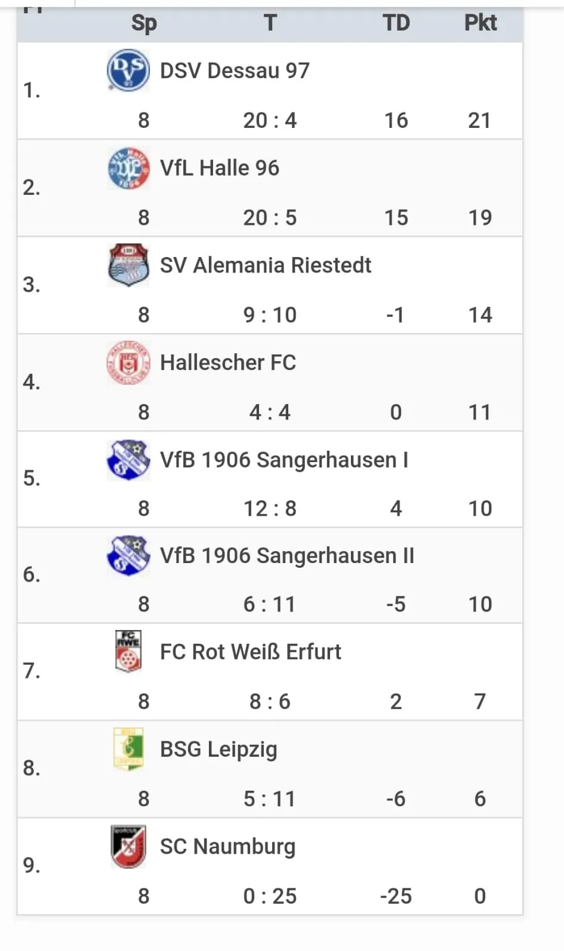The height and width of the screenshot is (951, 564).
Task: Open the FC Rot Weiß Erfurt team name
Action: [250, 652]
